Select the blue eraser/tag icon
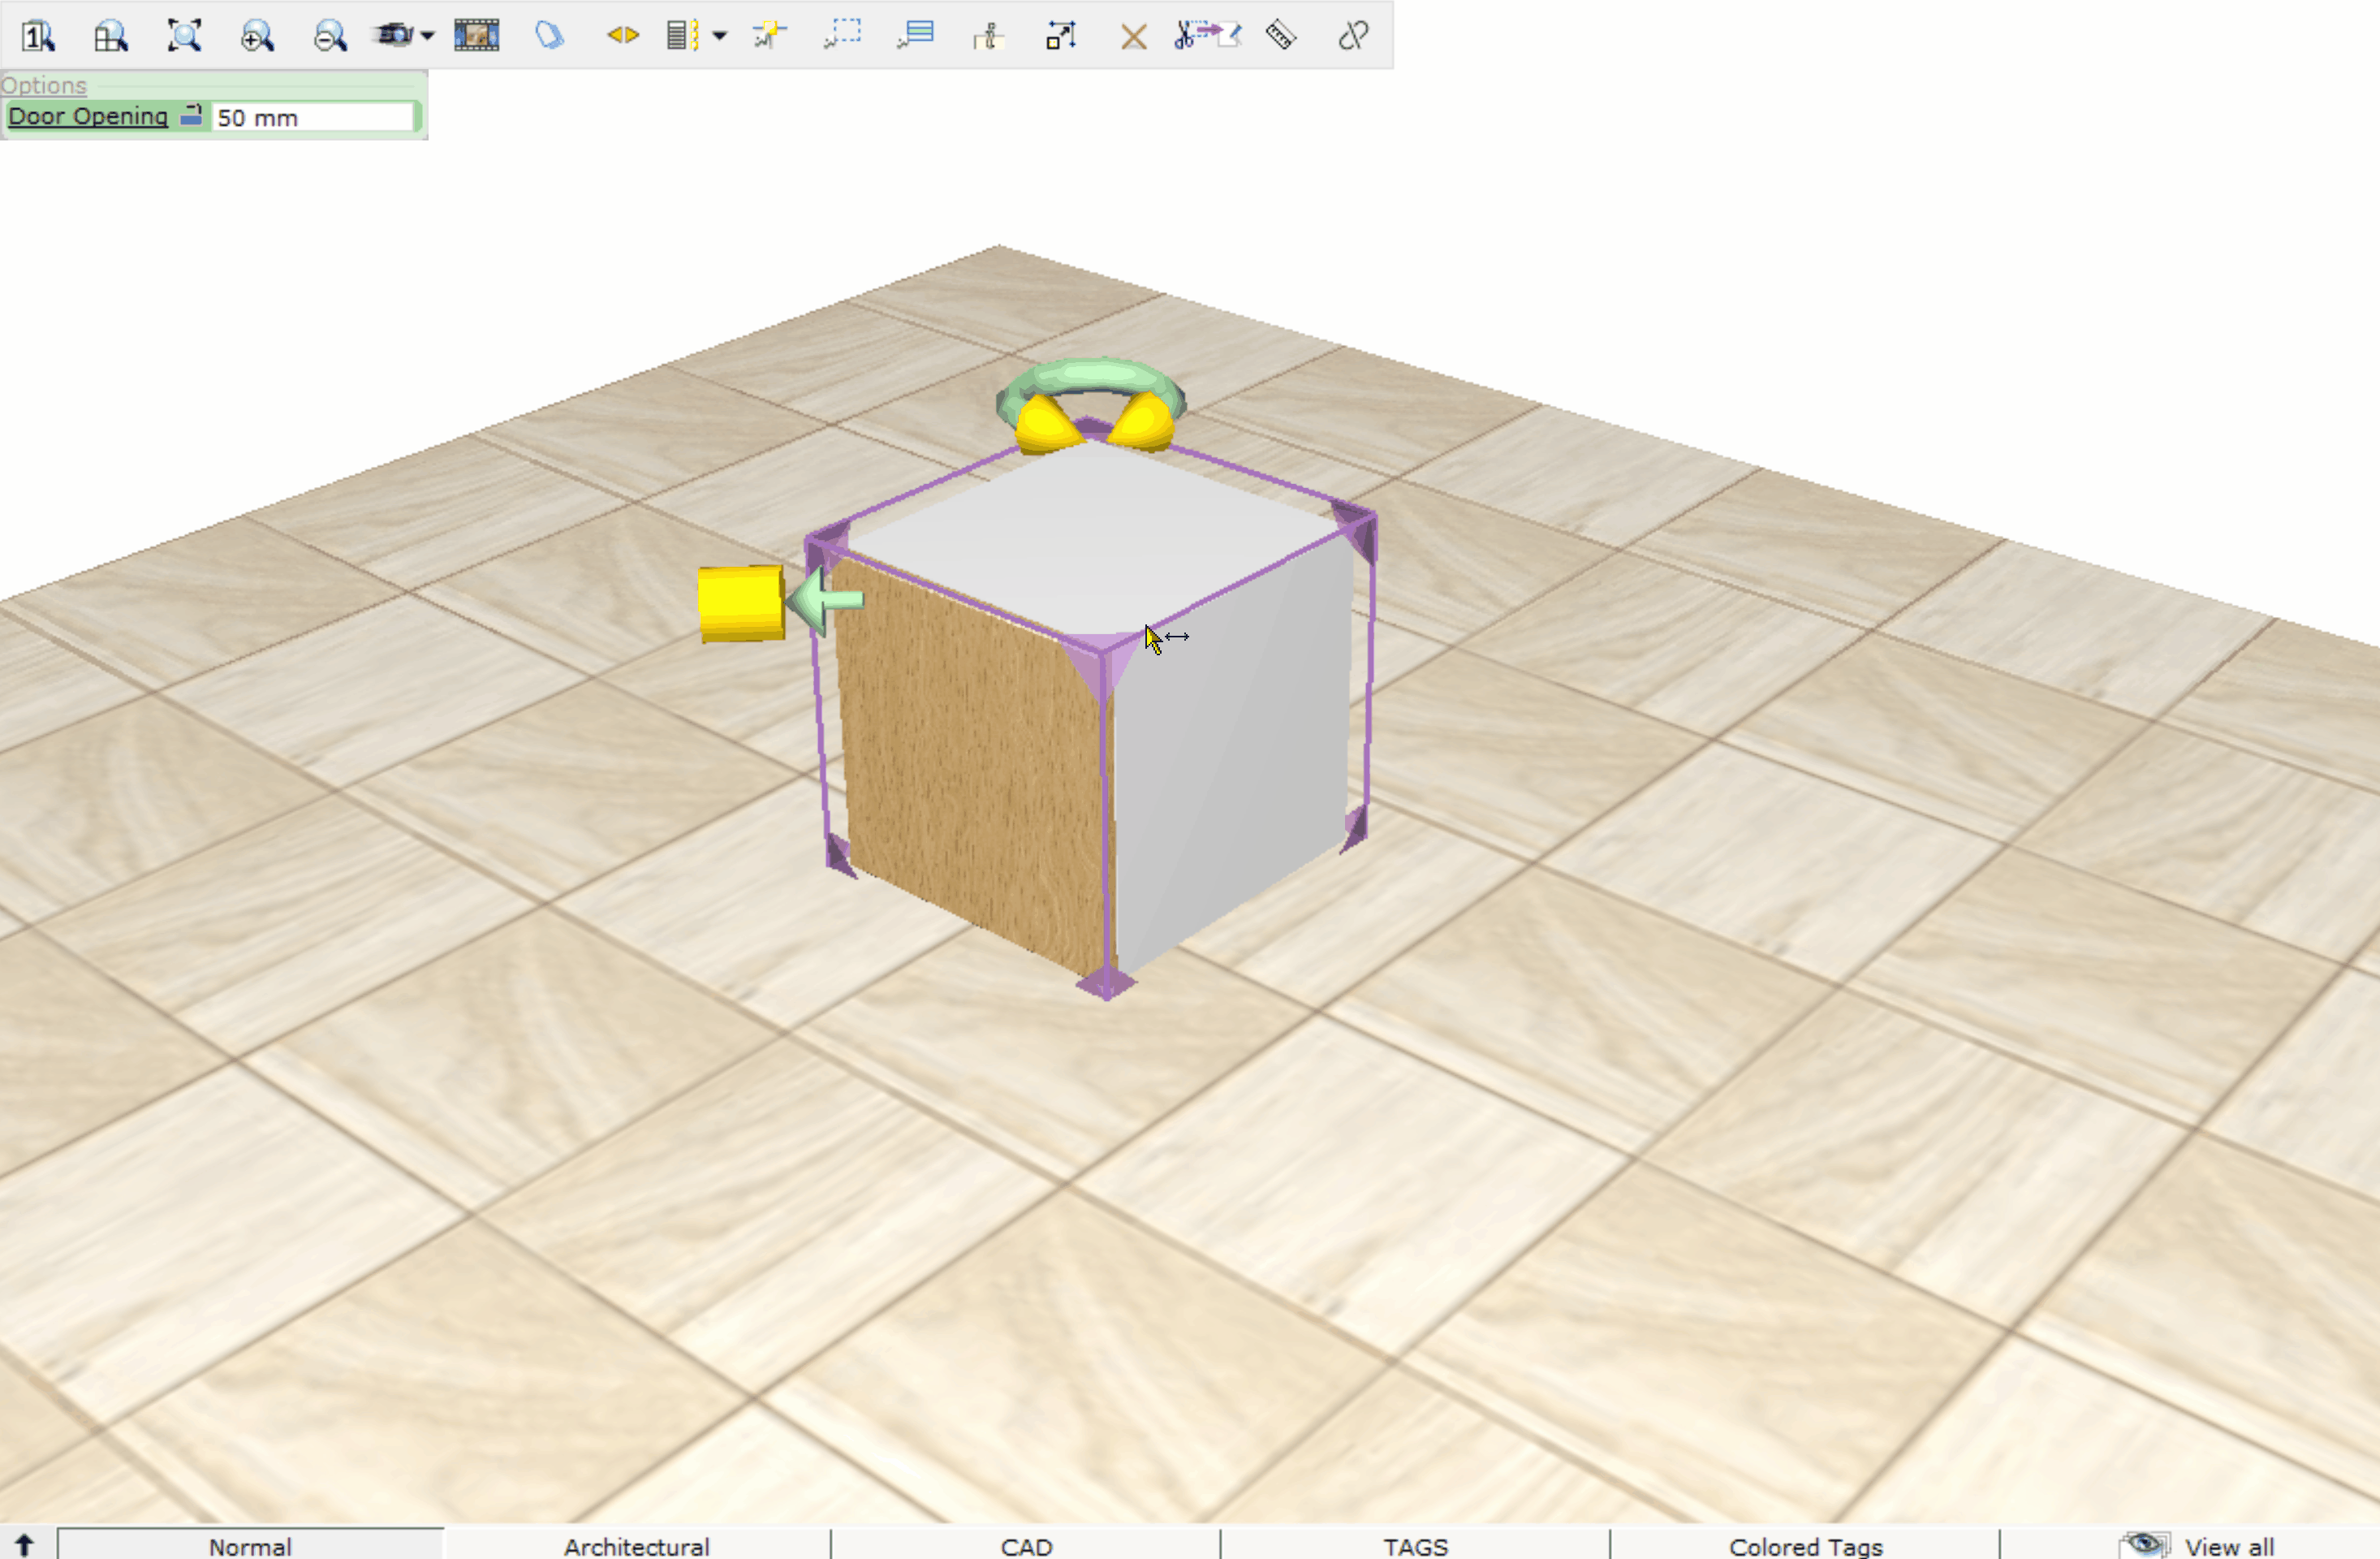The image size is (2380, 1559). (550, 36)
